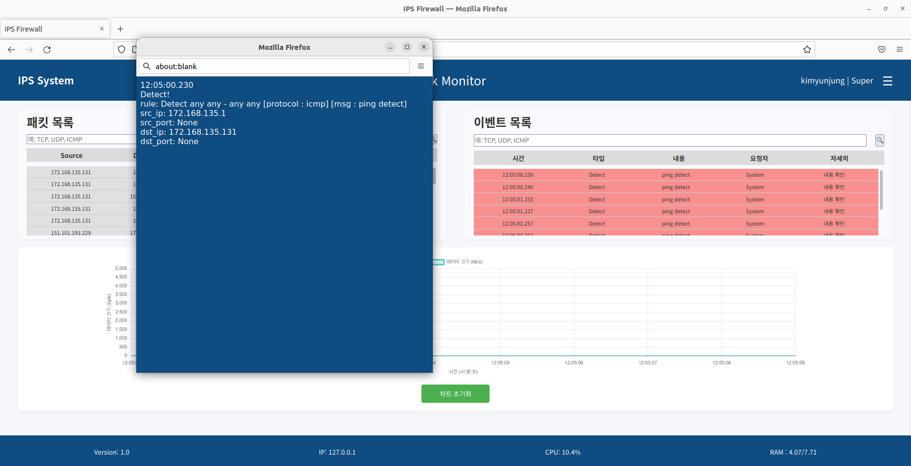Click the browser back arrow
Screen dimensions: 911x466
pyautogui.click(x=11, y=49)
